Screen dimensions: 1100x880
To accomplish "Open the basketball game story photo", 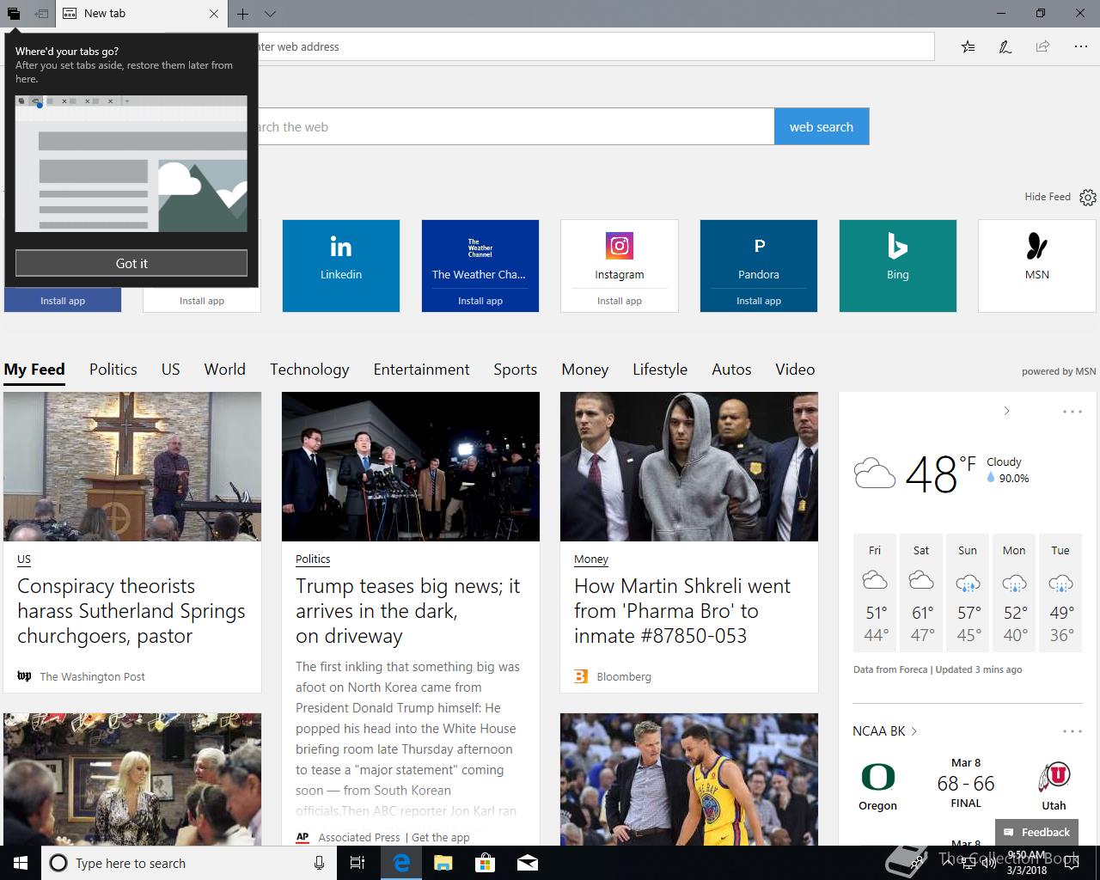I will coord(689,779).
